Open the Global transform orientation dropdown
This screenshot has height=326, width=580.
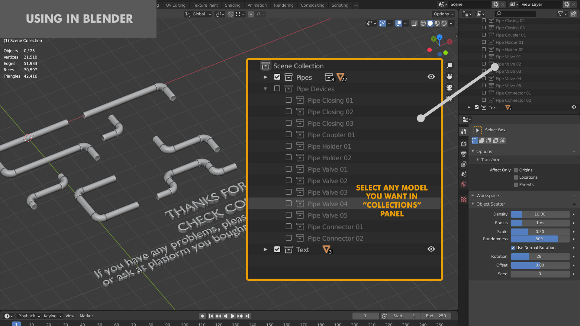(x=198, y=14)
